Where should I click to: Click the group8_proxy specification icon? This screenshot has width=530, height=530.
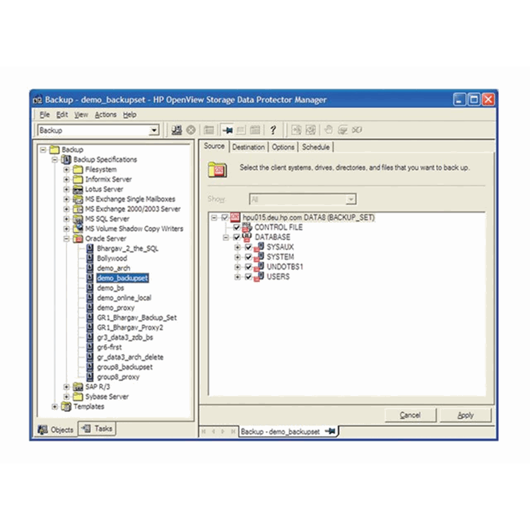point(90,377)
